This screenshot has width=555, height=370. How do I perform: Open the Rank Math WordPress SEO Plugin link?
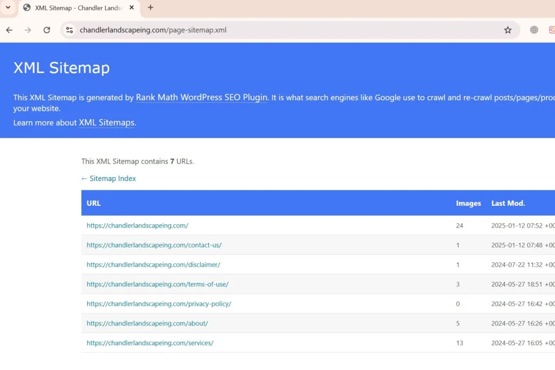tap(201, 98)
